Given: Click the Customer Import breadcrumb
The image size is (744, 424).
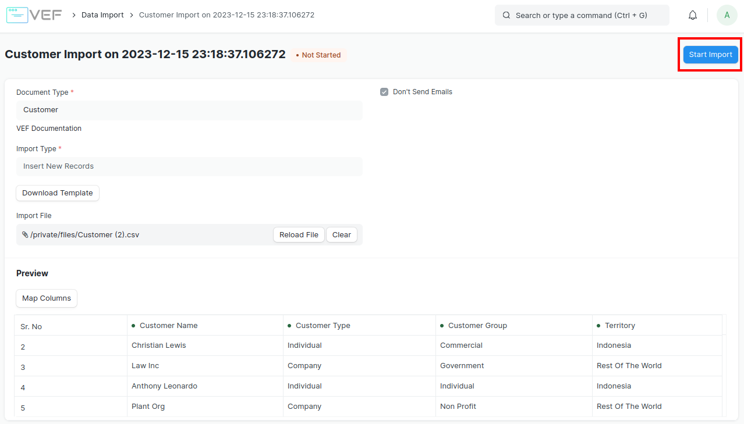Looking at the screenshot, I should 226,15.
